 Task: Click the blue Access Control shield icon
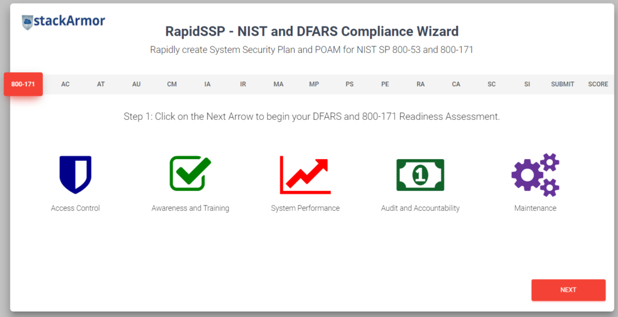point(75,174)
